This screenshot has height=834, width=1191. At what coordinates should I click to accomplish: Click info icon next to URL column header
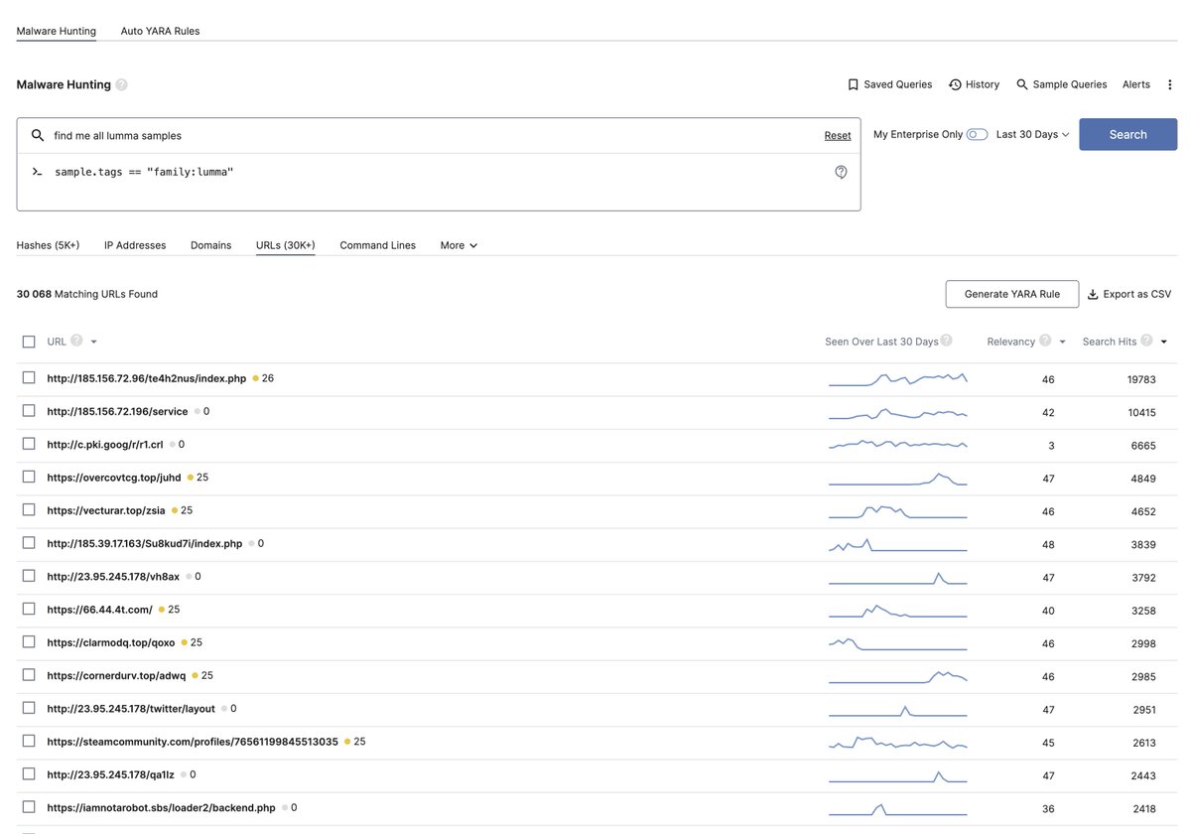(x=76, y=341)
